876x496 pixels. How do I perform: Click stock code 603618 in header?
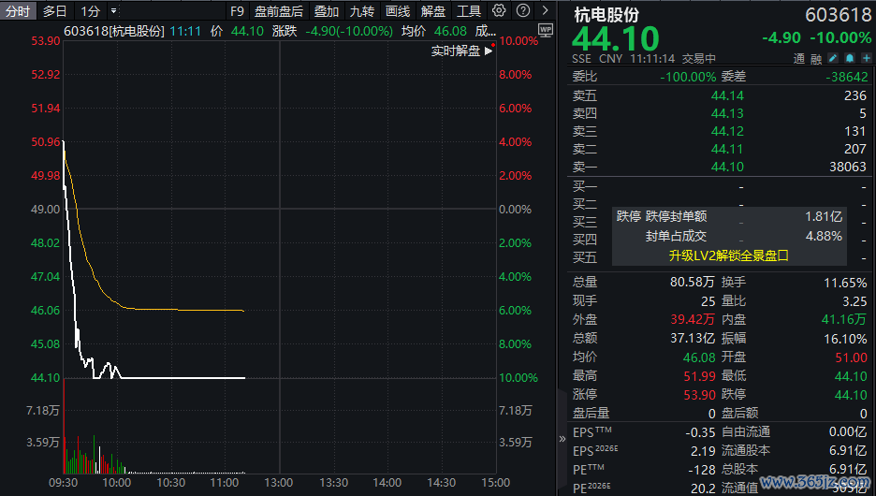(838, 15)
